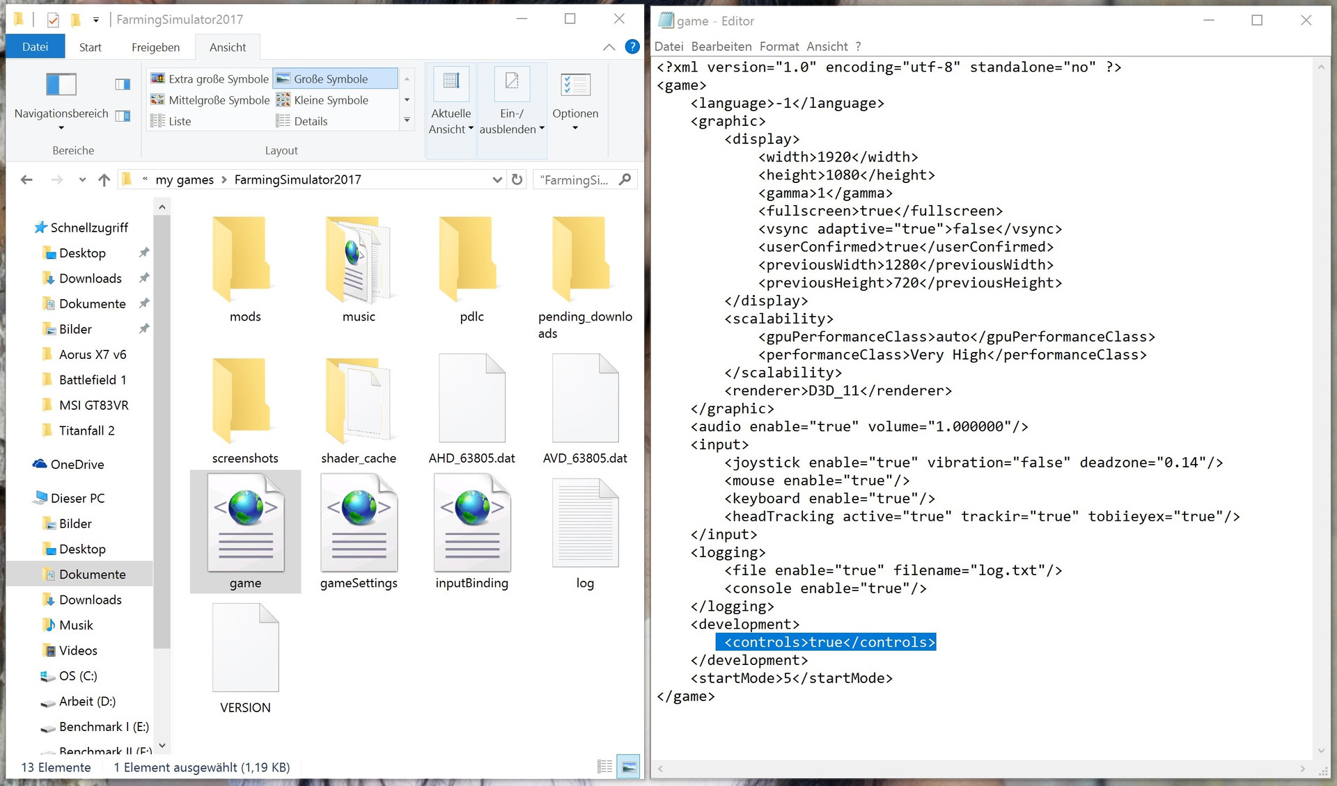Open the Bearbeiten menu in Editor
1337x786 pixels.
pos(721,47)
